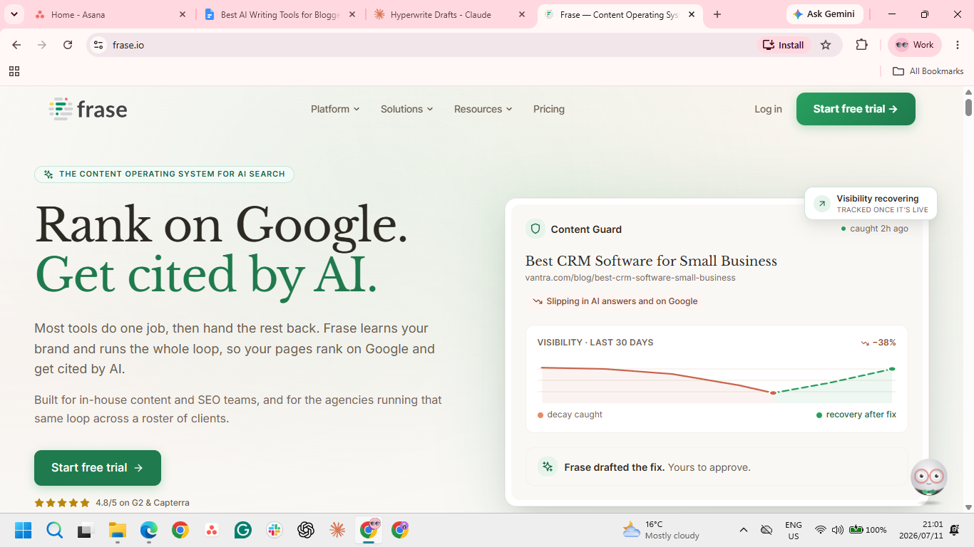Screen dimensions: 974x547
Task: Select the Frase Content Operating System tab
Action: (619, 14)
